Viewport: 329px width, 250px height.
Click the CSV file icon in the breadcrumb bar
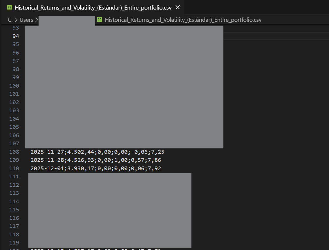tap(100, 20)
